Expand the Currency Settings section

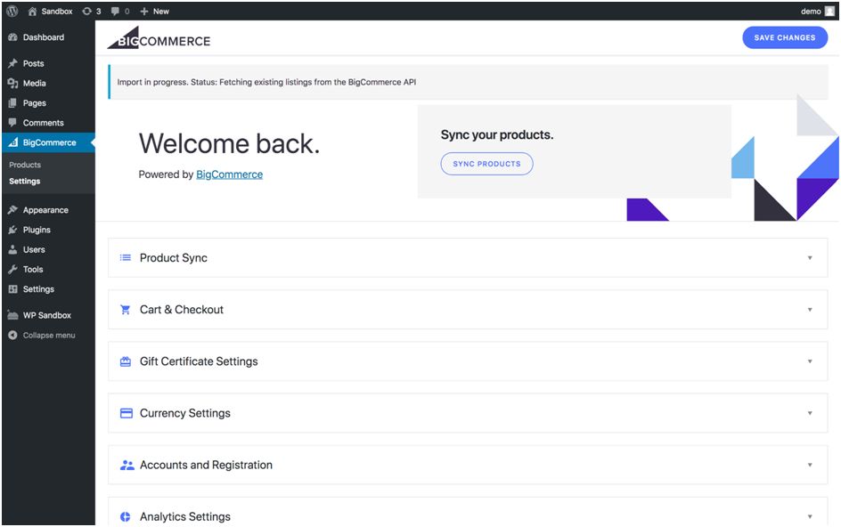(810, 413)
